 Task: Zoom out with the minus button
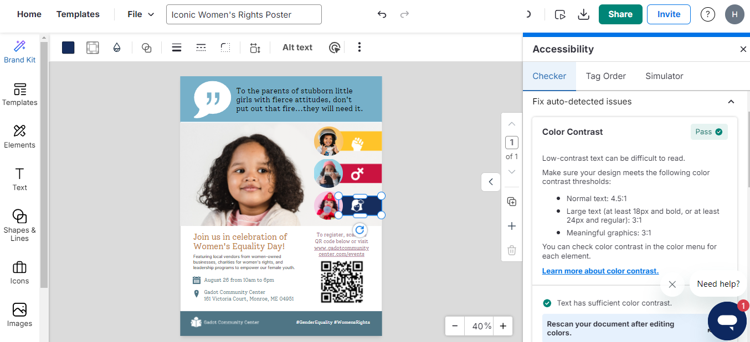pos(455,326)
